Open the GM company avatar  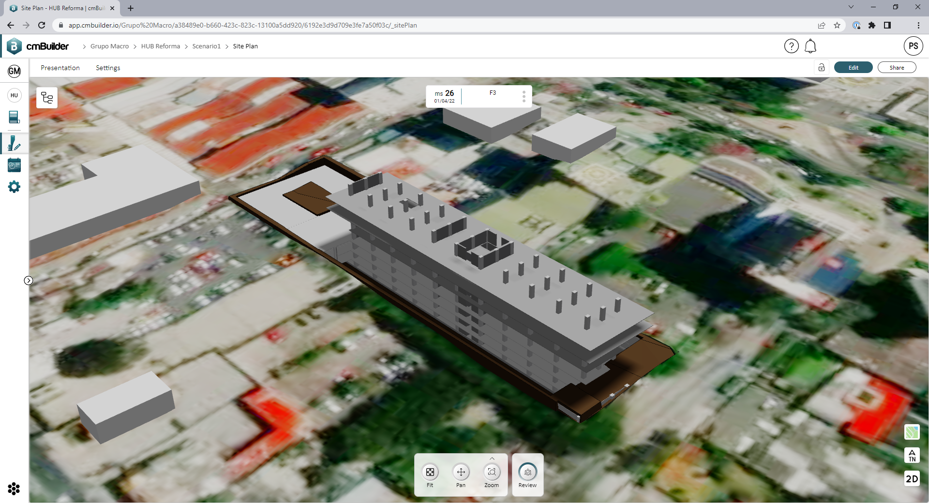point(14,72)
